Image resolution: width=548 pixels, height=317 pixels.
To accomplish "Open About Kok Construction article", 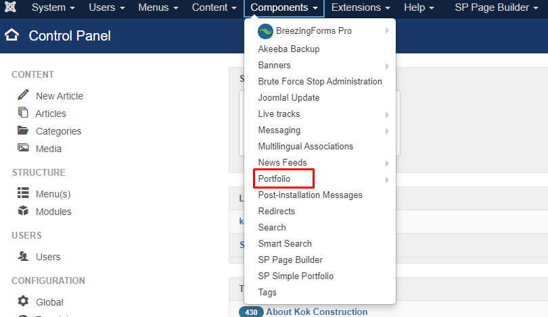I will pyautogui.click(x=317, y=312).
